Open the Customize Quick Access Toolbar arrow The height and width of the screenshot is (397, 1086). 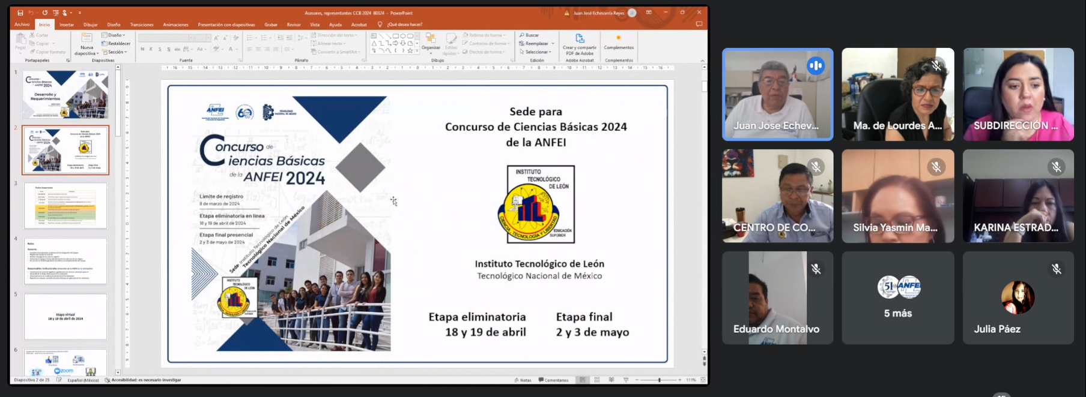click(x=80, y=13)
